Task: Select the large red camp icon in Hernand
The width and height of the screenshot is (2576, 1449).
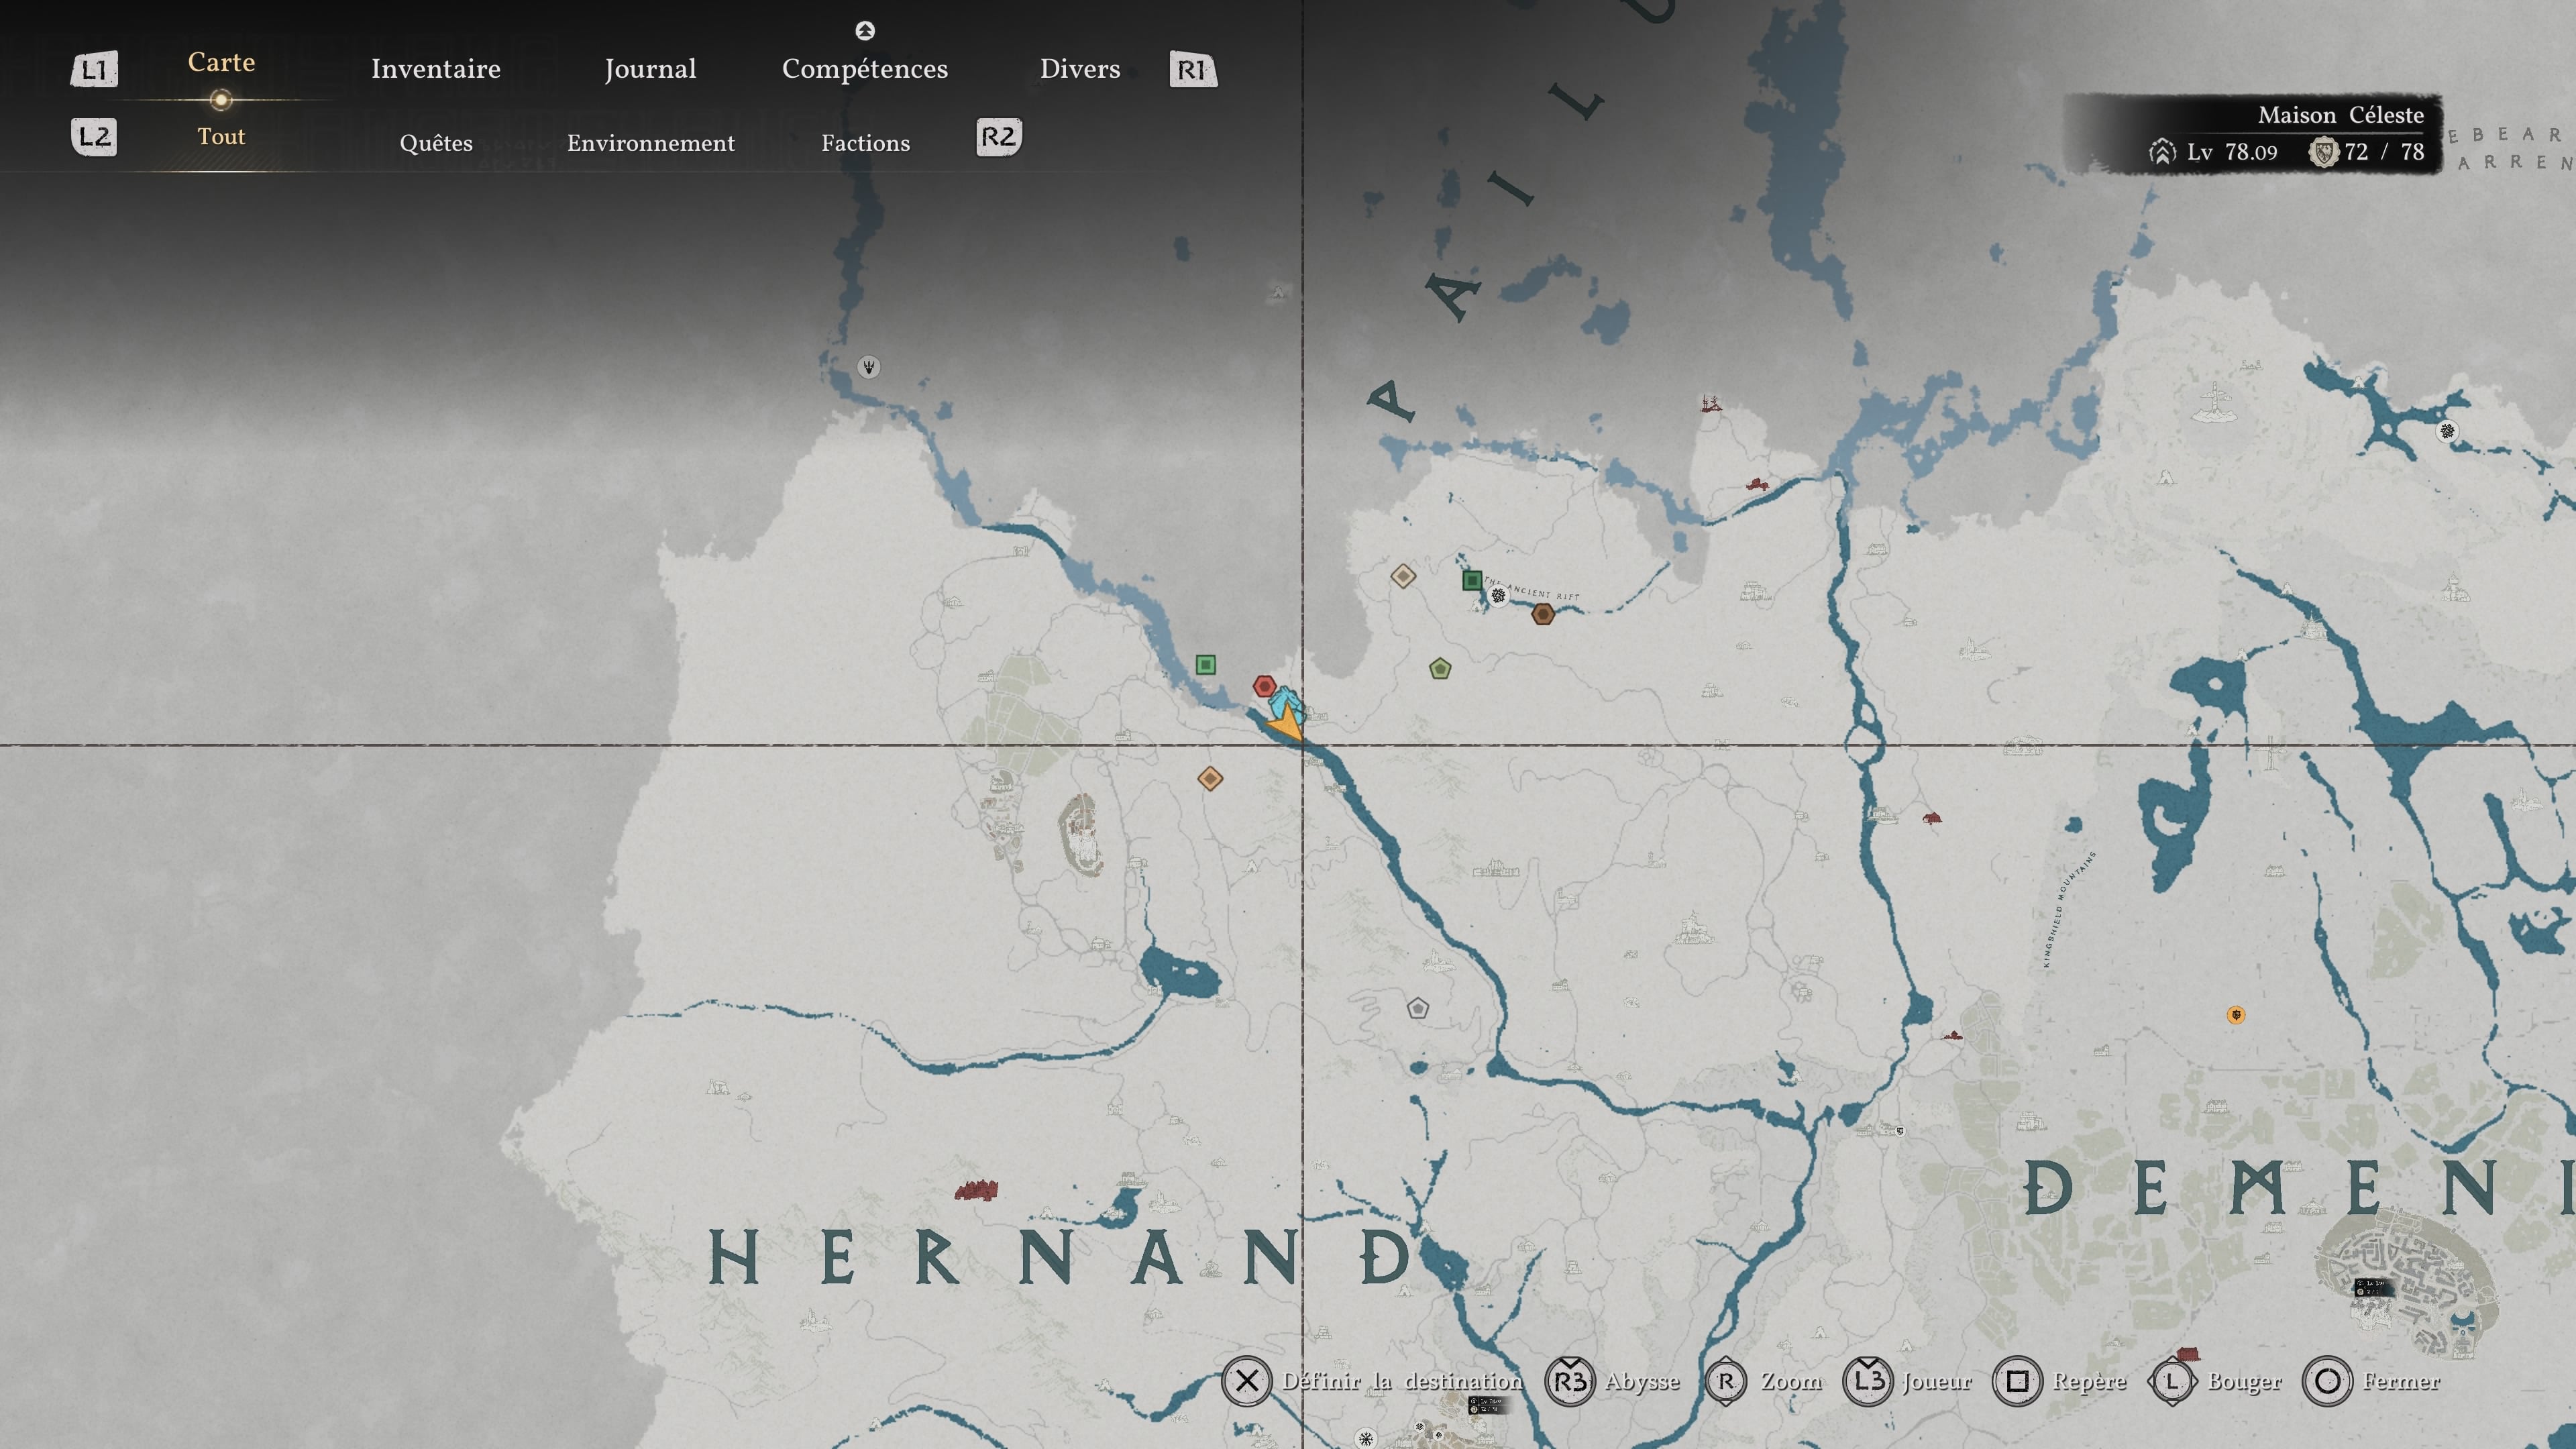Action: (x=976, y=1190)
